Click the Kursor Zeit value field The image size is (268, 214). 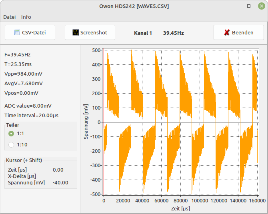point(58,170)
